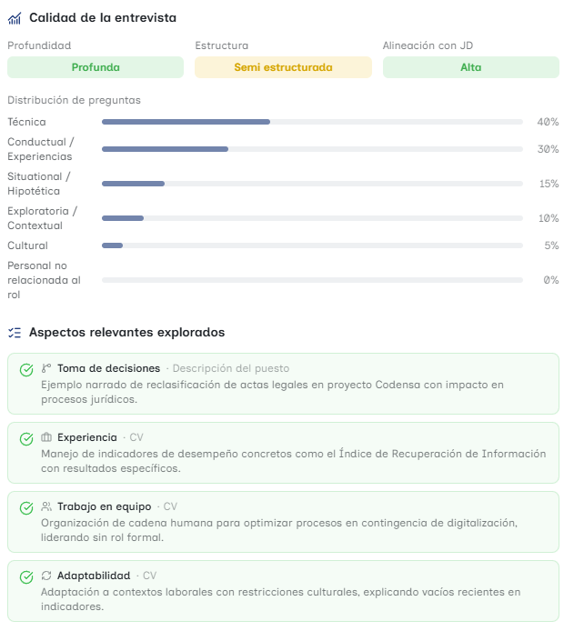Click the Situational / Hipotética progress bar
The width and height of the screenshot is (574, 631).
pos(312,184)
